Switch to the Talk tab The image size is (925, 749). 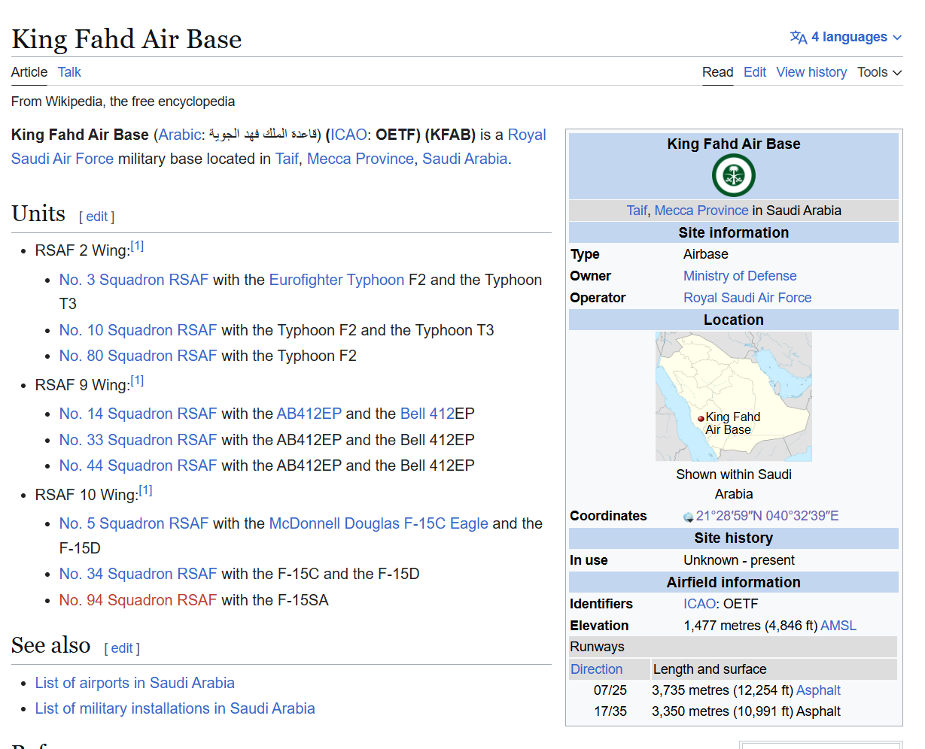point(69,72)
